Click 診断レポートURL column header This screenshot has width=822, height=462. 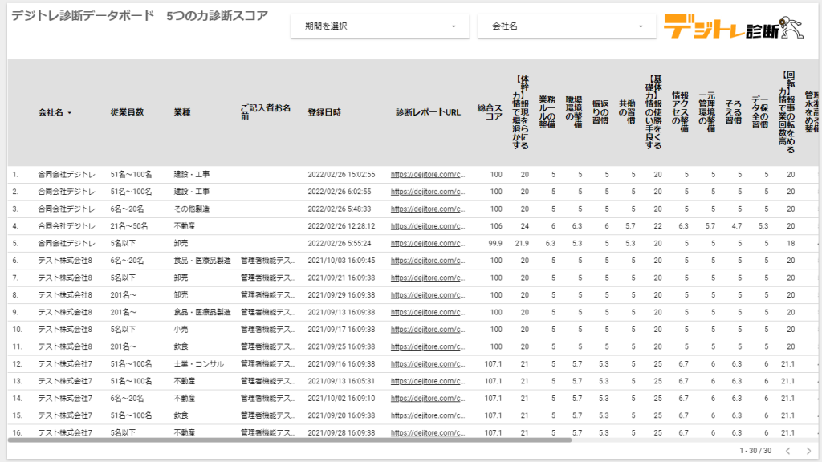(x=428, y=112)
